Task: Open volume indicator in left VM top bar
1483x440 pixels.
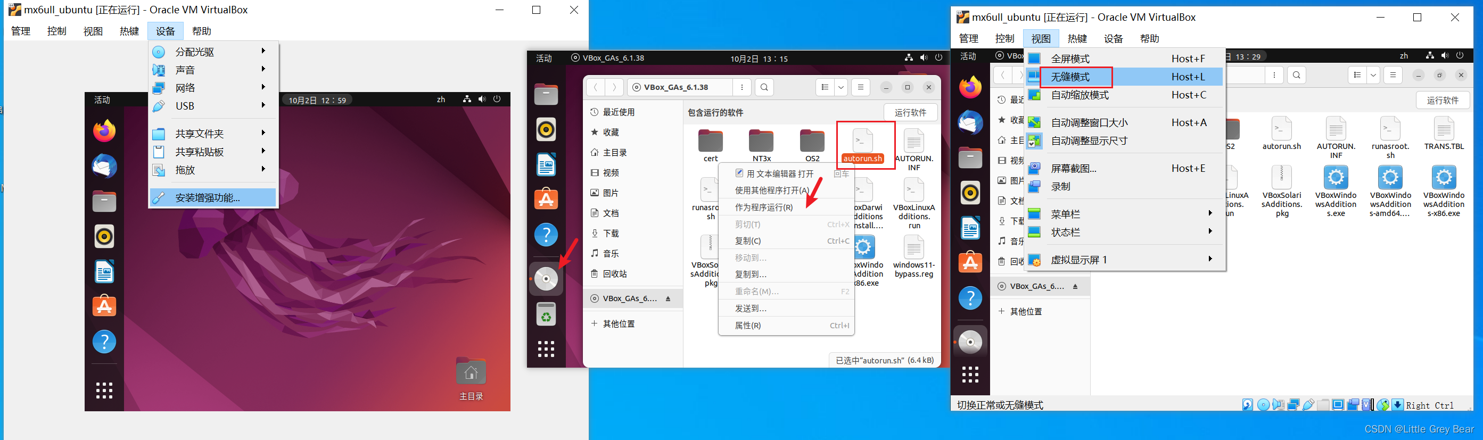Action: 482,99
